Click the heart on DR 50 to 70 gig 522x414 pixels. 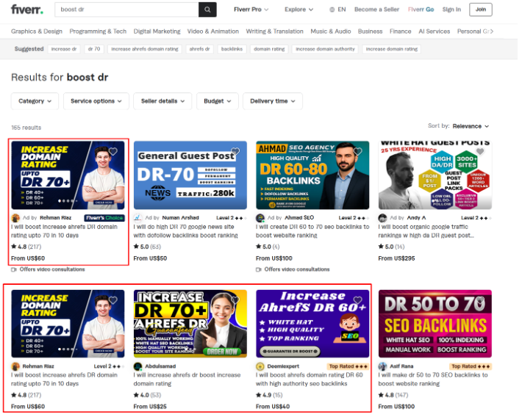[479, 300]
